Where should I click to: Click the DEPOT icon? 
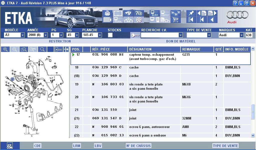(x=165, y=13)
